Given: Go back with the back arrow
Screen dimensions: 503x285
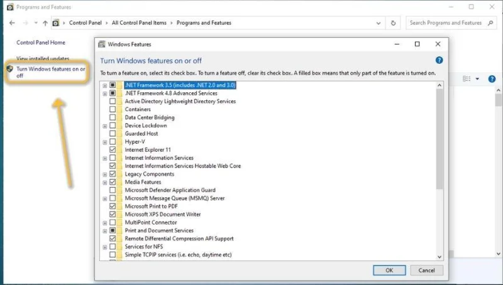Looking at the screenshot, I should click(x=12, y=23).
